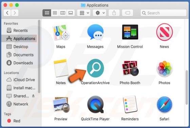Screen dimensions: 190x128
Task: Select the Preview app icon
Action: [61, 105]
